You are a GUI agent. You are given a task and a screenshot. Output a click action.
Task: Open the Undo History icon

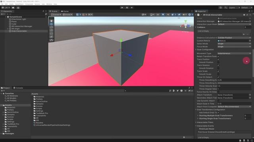pyautogui.click(x=221, y=7)
